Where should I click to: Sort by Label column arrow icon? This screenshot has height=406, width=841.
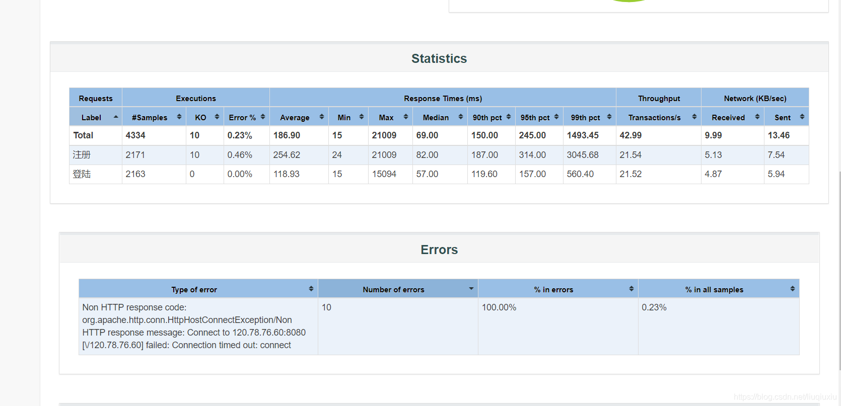pos(116,117)
